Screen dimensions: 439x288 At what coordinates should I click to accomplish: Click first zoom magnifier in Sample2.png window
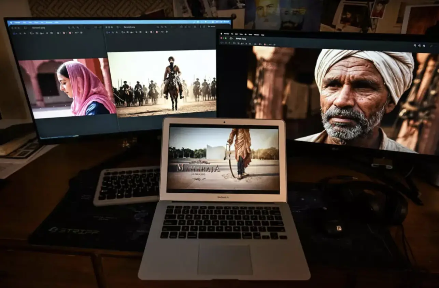tap(158, 27)
